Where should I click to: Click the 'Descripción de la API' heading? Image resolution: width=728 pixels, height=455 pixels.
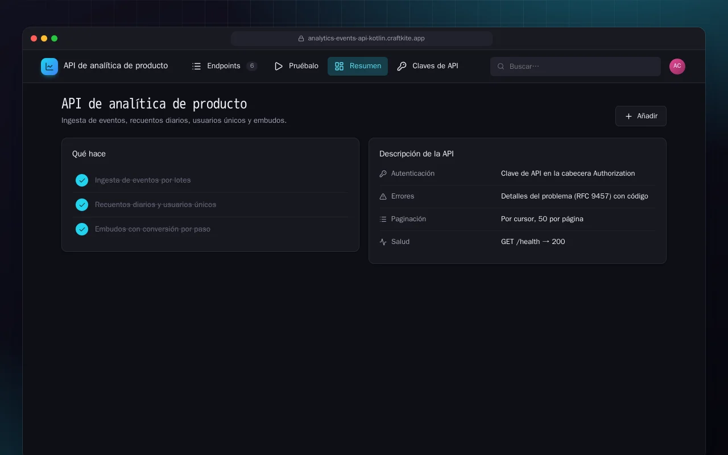[416, 154]
